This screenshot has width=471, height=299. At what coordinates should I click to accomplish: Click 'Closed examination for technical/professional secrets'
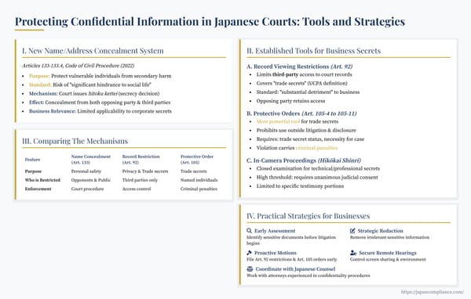coord(318,168)
